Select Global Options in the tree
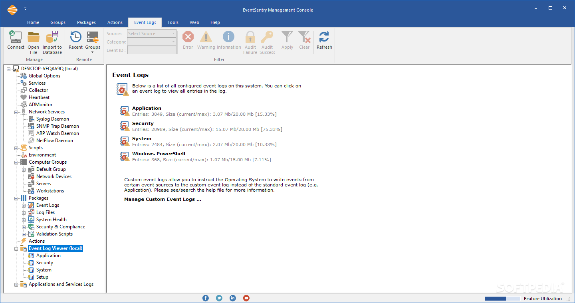 tap(44, 76)
